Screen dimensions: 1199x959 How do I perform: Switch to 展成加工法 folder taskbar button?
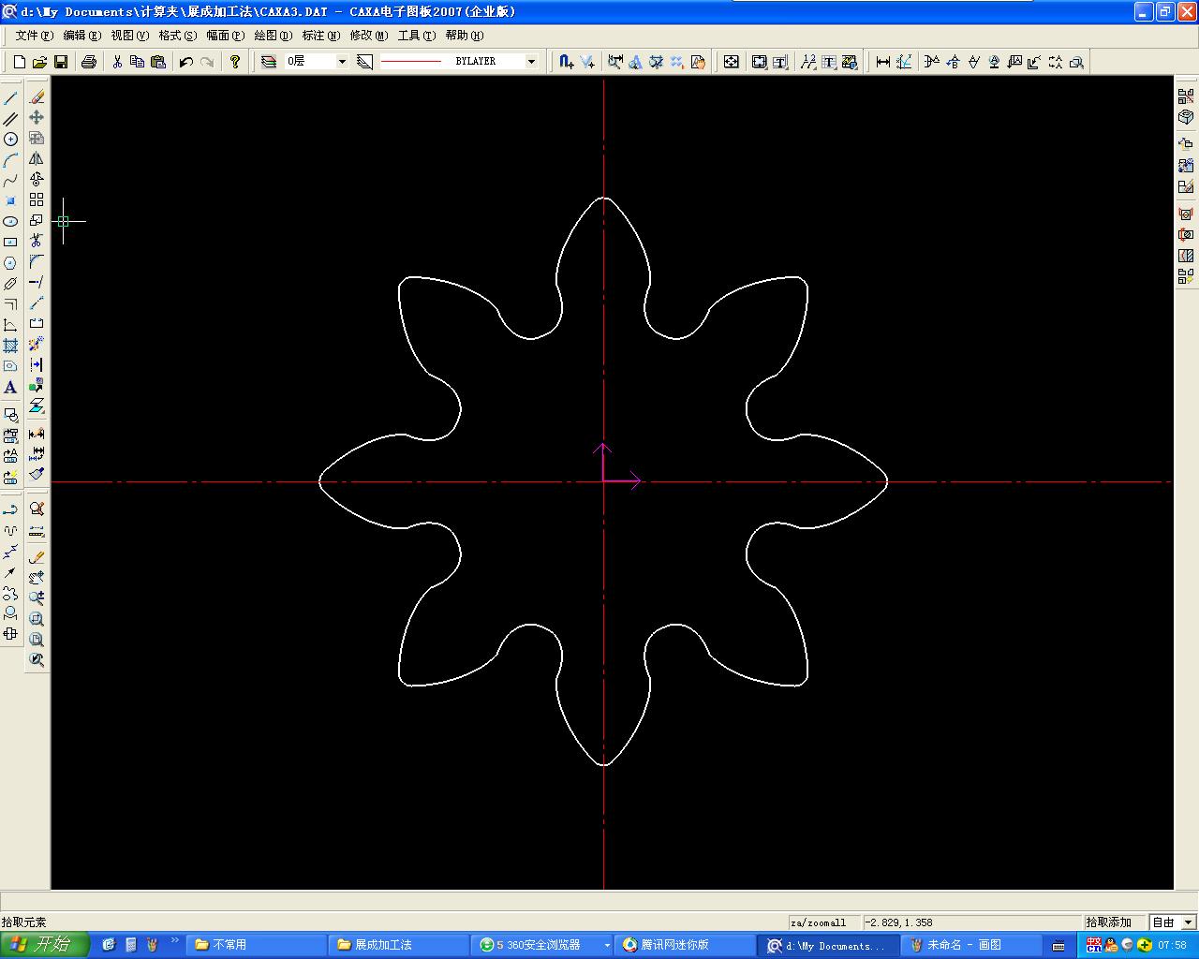click(399, 945)
